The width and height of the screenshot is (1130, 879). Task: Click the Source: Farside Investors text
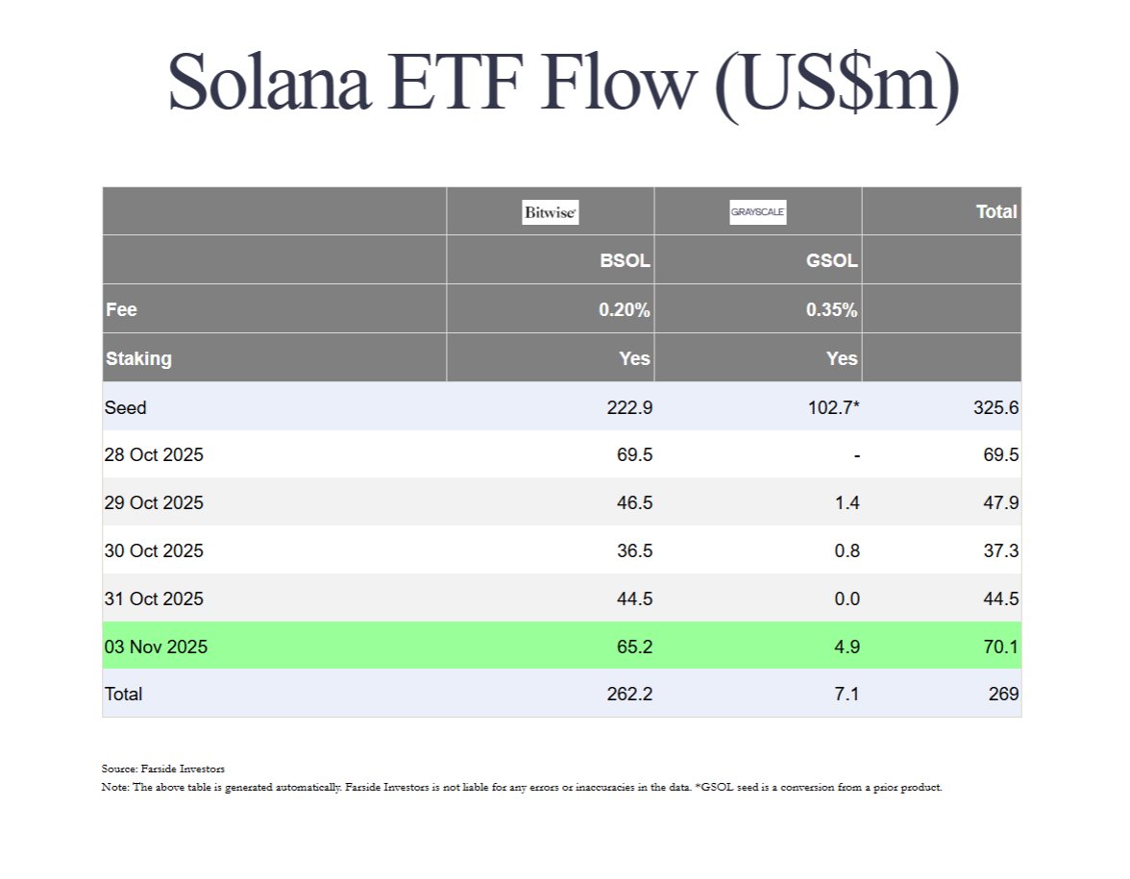click(x=162, y=769)
